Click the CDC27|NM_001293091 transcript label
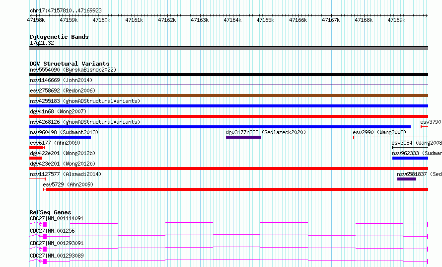 (57, 243)
